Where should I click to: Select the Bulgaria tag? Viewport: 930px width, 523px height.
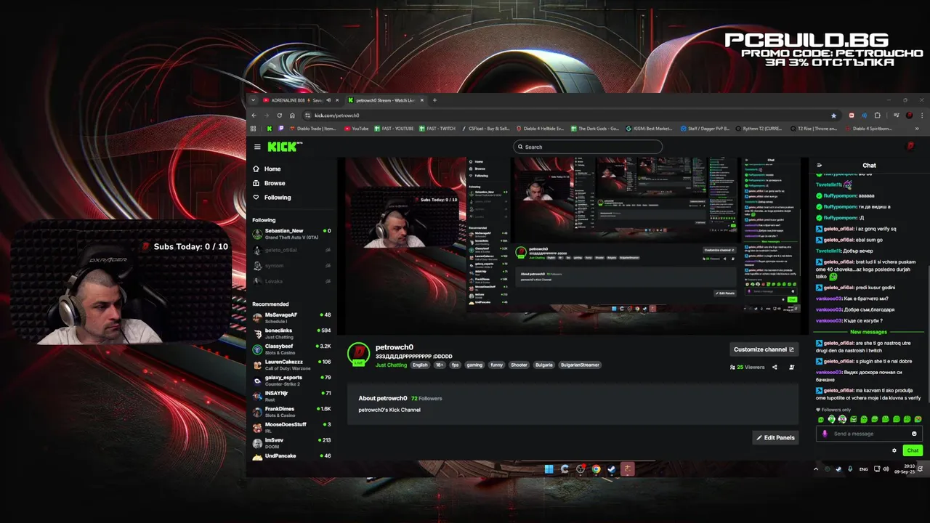pyautogui.click(x=543, y=365)
